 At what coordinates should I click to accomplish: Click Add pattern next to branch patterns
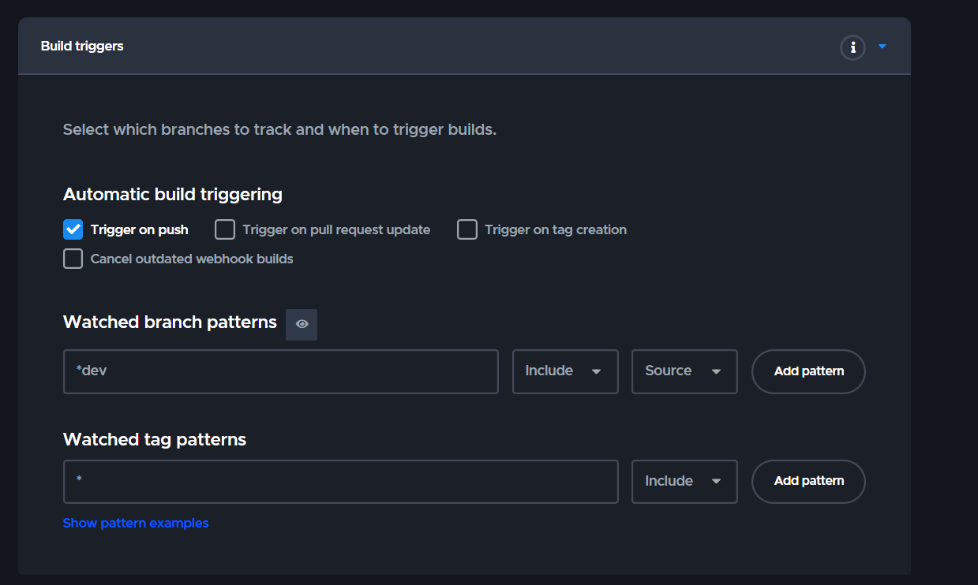point(808,371)
